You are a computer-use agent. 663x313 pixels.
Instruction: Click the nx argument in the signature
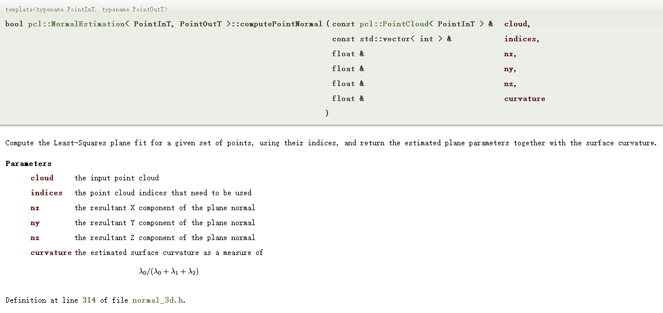[x=509, y=54]
